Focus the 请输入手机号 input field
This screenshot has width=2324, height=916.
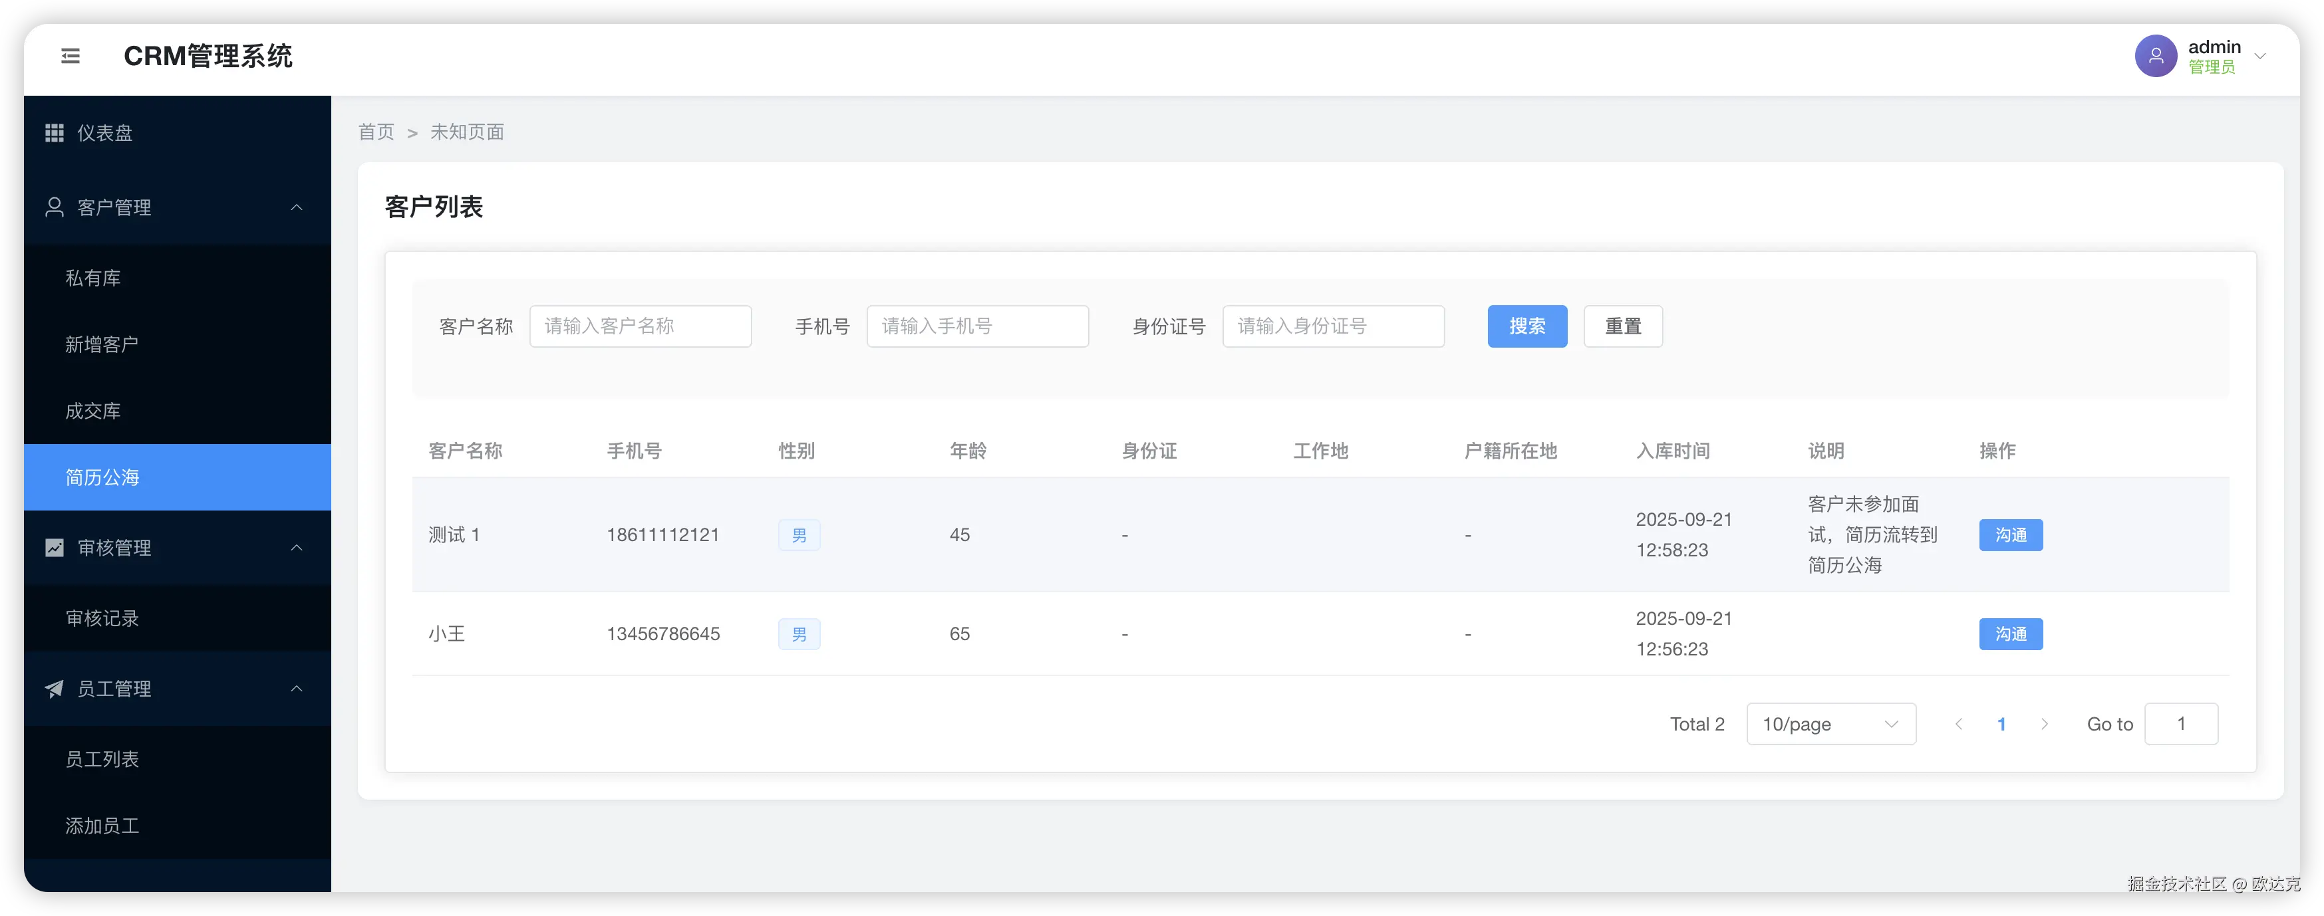(x=977, y=326)
